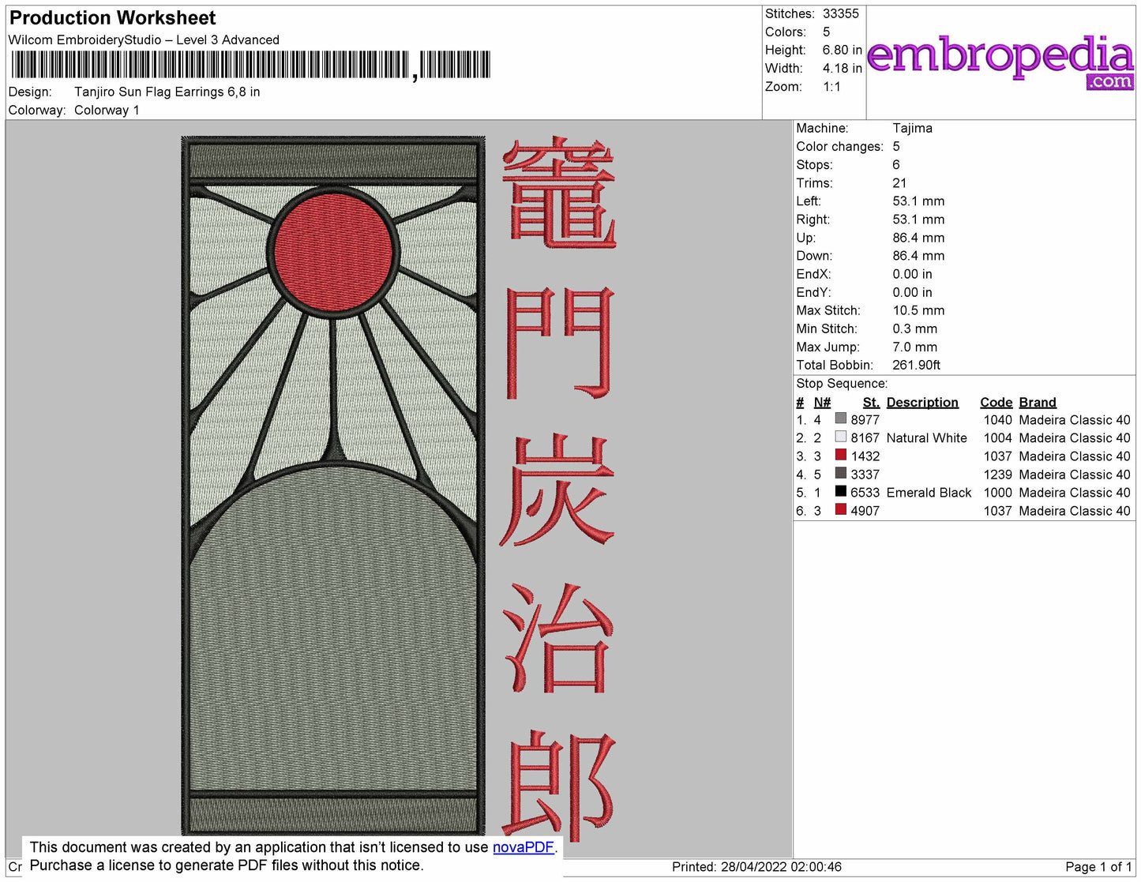1141x882 pixels.
Task: Click Width value 4.18 in
Action: [x=843, y=68]
